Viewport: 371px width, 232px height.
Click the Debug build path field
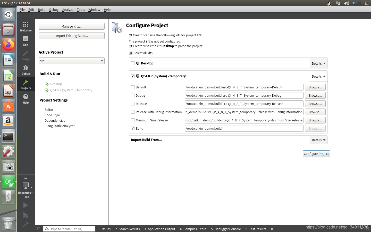tap(244, 95)
